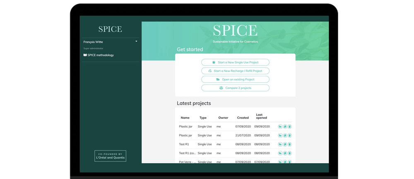
Task: Click the large SPICE banner title
Action: [x=235, y=31]
